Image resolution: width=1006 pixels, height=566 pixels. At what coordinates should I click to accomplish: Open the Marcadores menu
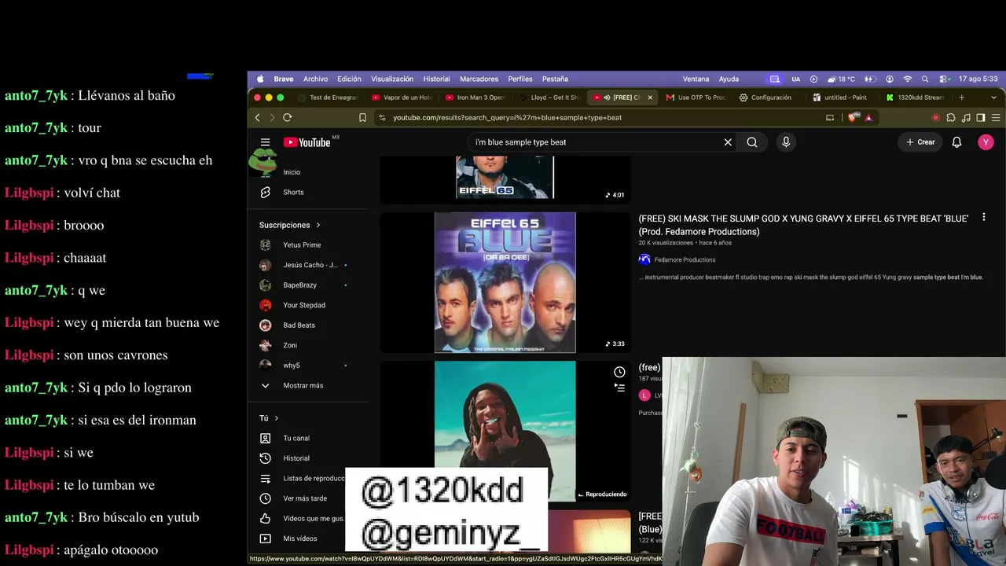point(479,79)
